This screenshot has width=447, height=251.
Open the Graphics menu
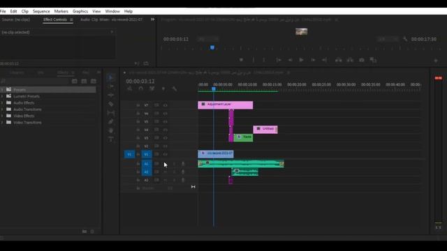pyautogui.click(x=80, y=11)
